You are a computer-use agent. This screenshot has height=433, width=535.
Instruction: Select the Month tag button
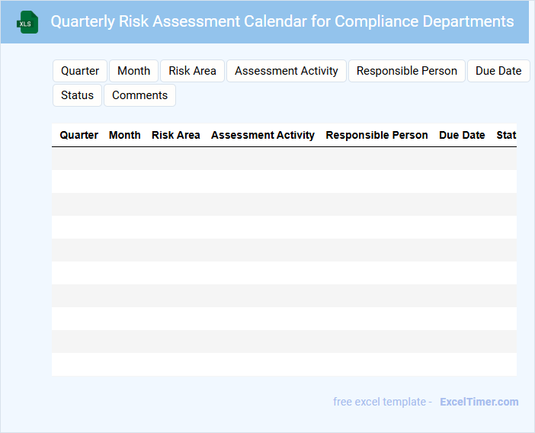(x=134, y=71)
